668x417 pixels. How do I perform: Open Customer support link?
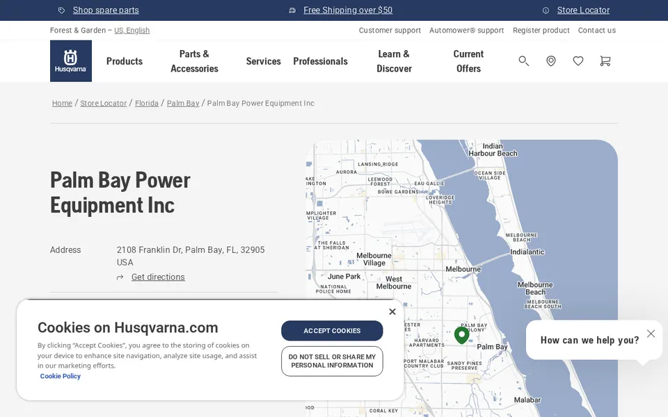(x=390, y=30)
